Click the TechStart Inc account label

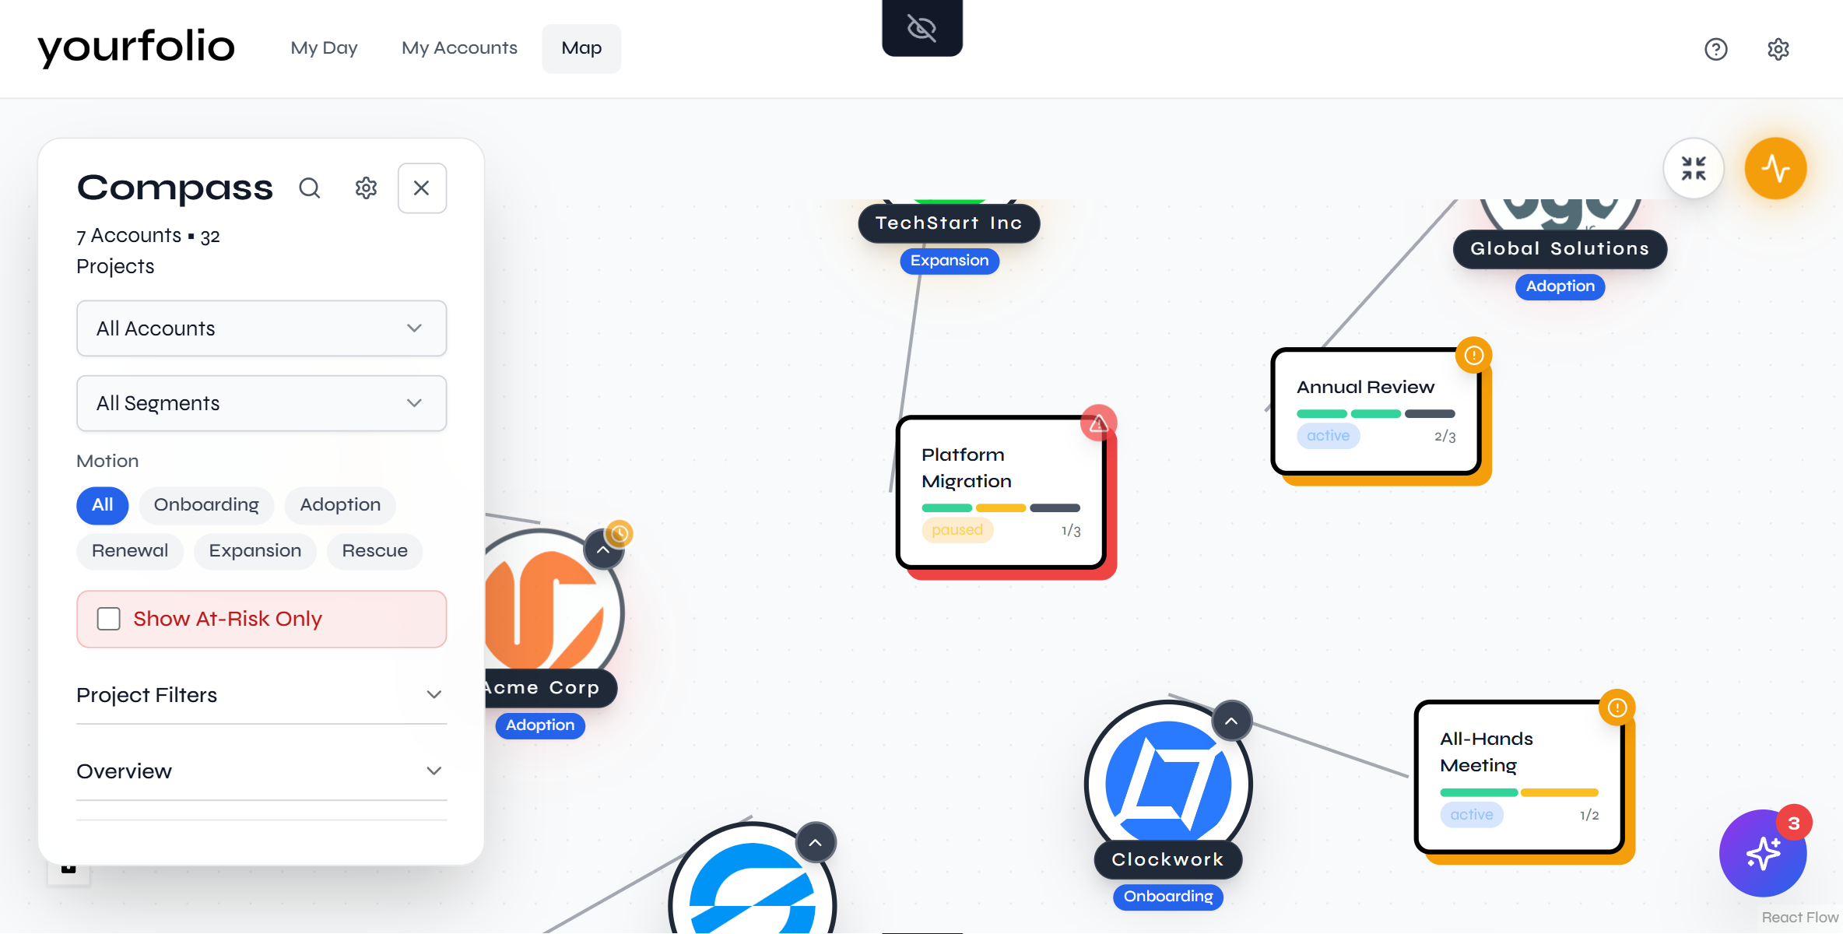click(949, 223)
